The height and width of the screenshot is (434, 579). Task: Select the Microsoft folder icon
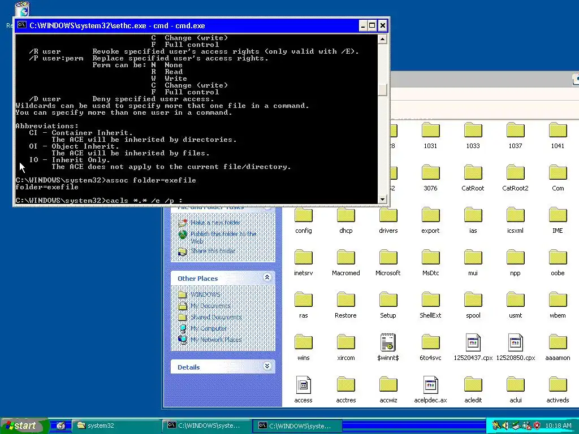388,258
